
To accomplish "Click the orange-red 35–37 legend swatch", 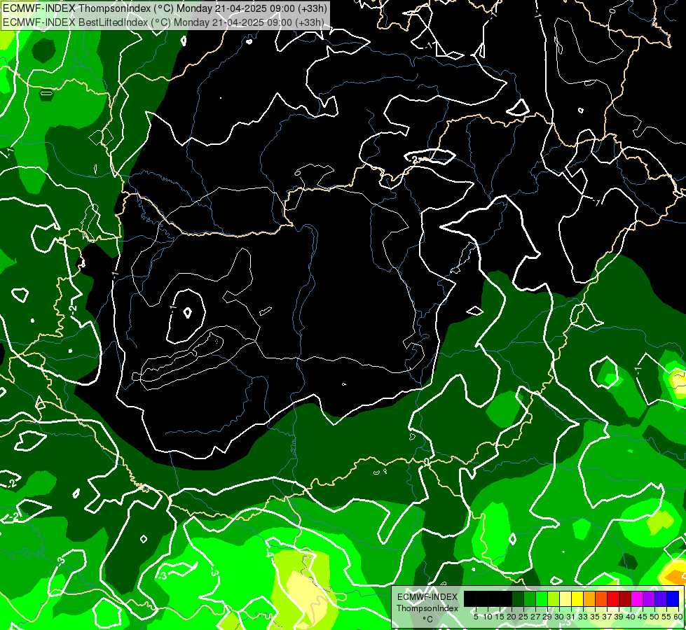I will (x=601, y=599).
